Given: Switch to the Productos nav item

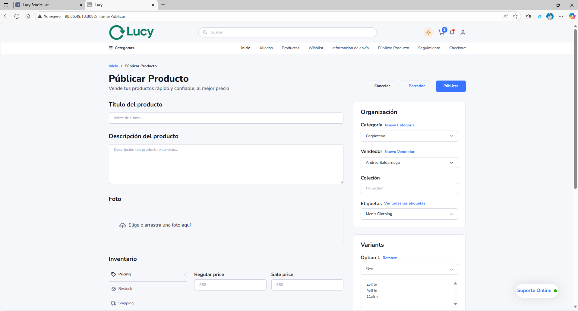Looking at the screenshot, I should [290, 48].
